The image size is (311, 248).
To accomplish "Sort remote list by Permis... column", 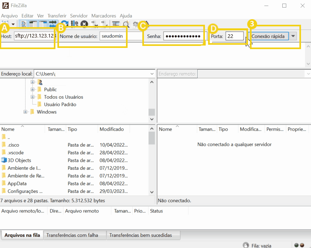I will (275, 129).
